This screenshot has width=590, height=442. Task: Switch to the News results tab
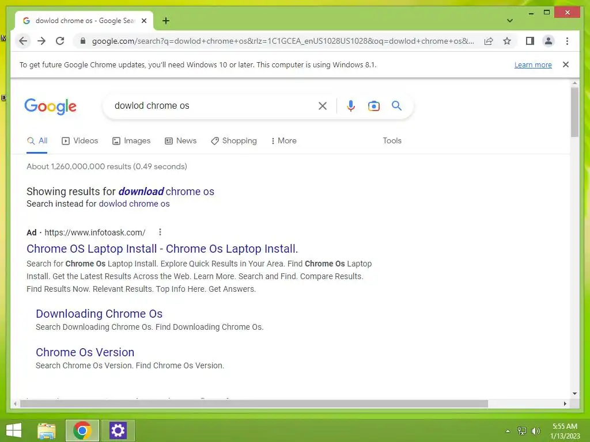coord(180,140)
